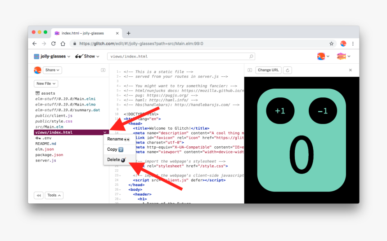Image resolution: width=387 pixels, height=241 pixels.
Task: Reload the page with the refresh icon
Action: [x=53, y=44]
